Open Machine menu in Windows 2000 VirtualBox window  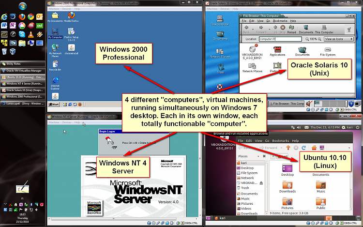point(54,9)
